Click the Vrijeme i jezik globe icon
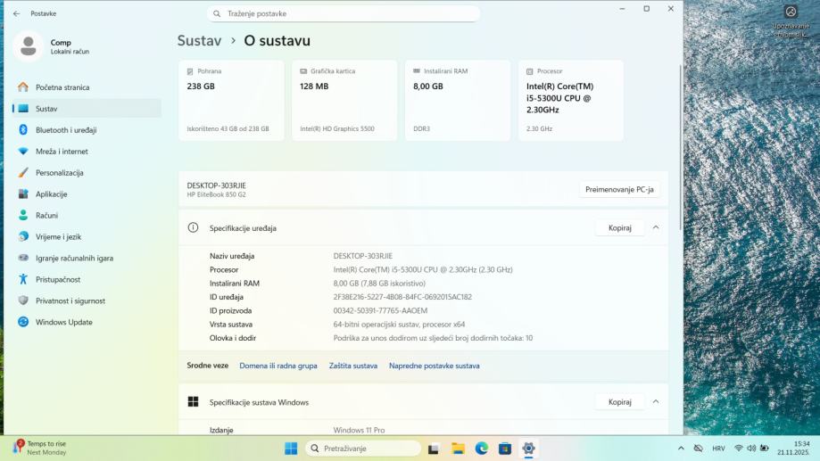 pos(23,237)
